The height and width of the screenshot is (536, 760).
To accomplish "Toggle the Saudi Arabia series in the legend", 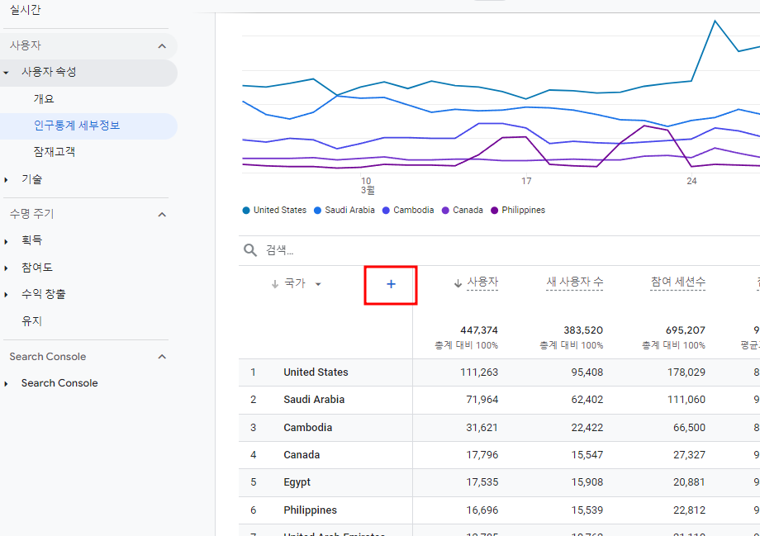I will [344, 210].
